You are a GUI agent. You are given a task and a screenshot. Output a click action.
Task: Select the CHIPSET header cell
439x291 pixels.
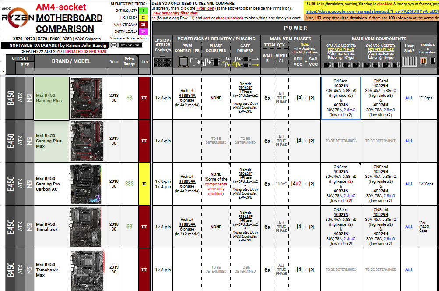click(20, 58)
